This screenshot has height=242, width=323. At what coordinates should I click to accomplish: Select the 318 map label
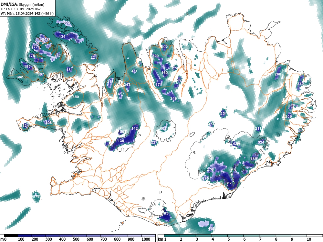click(110, 82)
